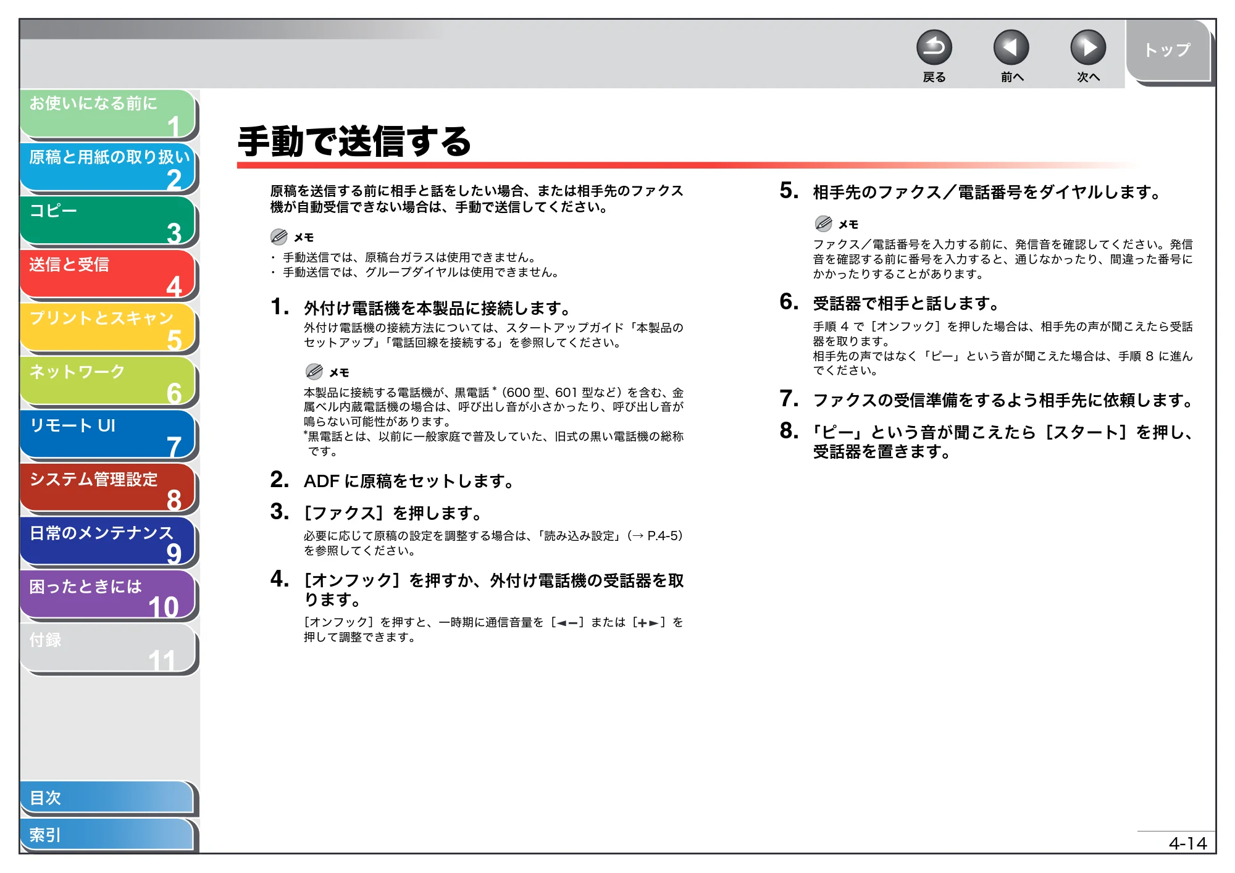Click the 次へ (next page) arrow icon
The width and height of the screenshot is (1235, 873).
coord(1087,48)
